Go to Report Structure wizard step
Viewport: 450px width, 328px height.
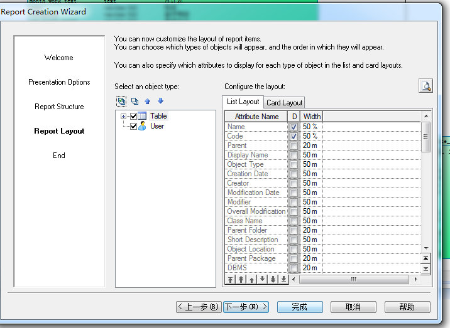(x=59, y=107)
